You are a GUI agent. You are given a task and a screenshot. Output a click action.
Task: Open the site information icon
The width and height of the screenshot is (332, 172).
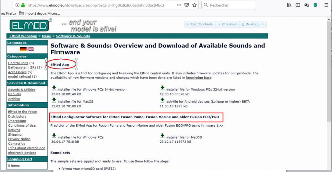(x=18, y=5)
